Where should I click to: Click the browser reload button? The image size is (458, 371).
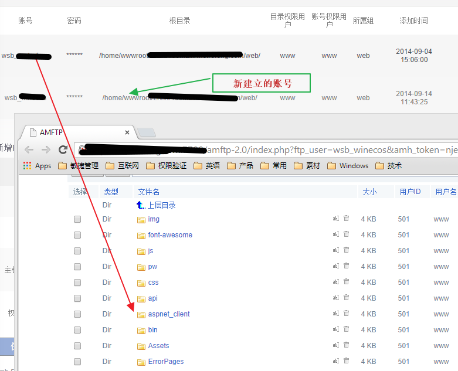coord(63,149)
